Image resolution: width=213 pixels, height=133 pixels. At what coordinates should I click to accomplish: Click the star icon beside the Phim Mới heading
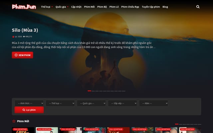(x=14, y=121)
